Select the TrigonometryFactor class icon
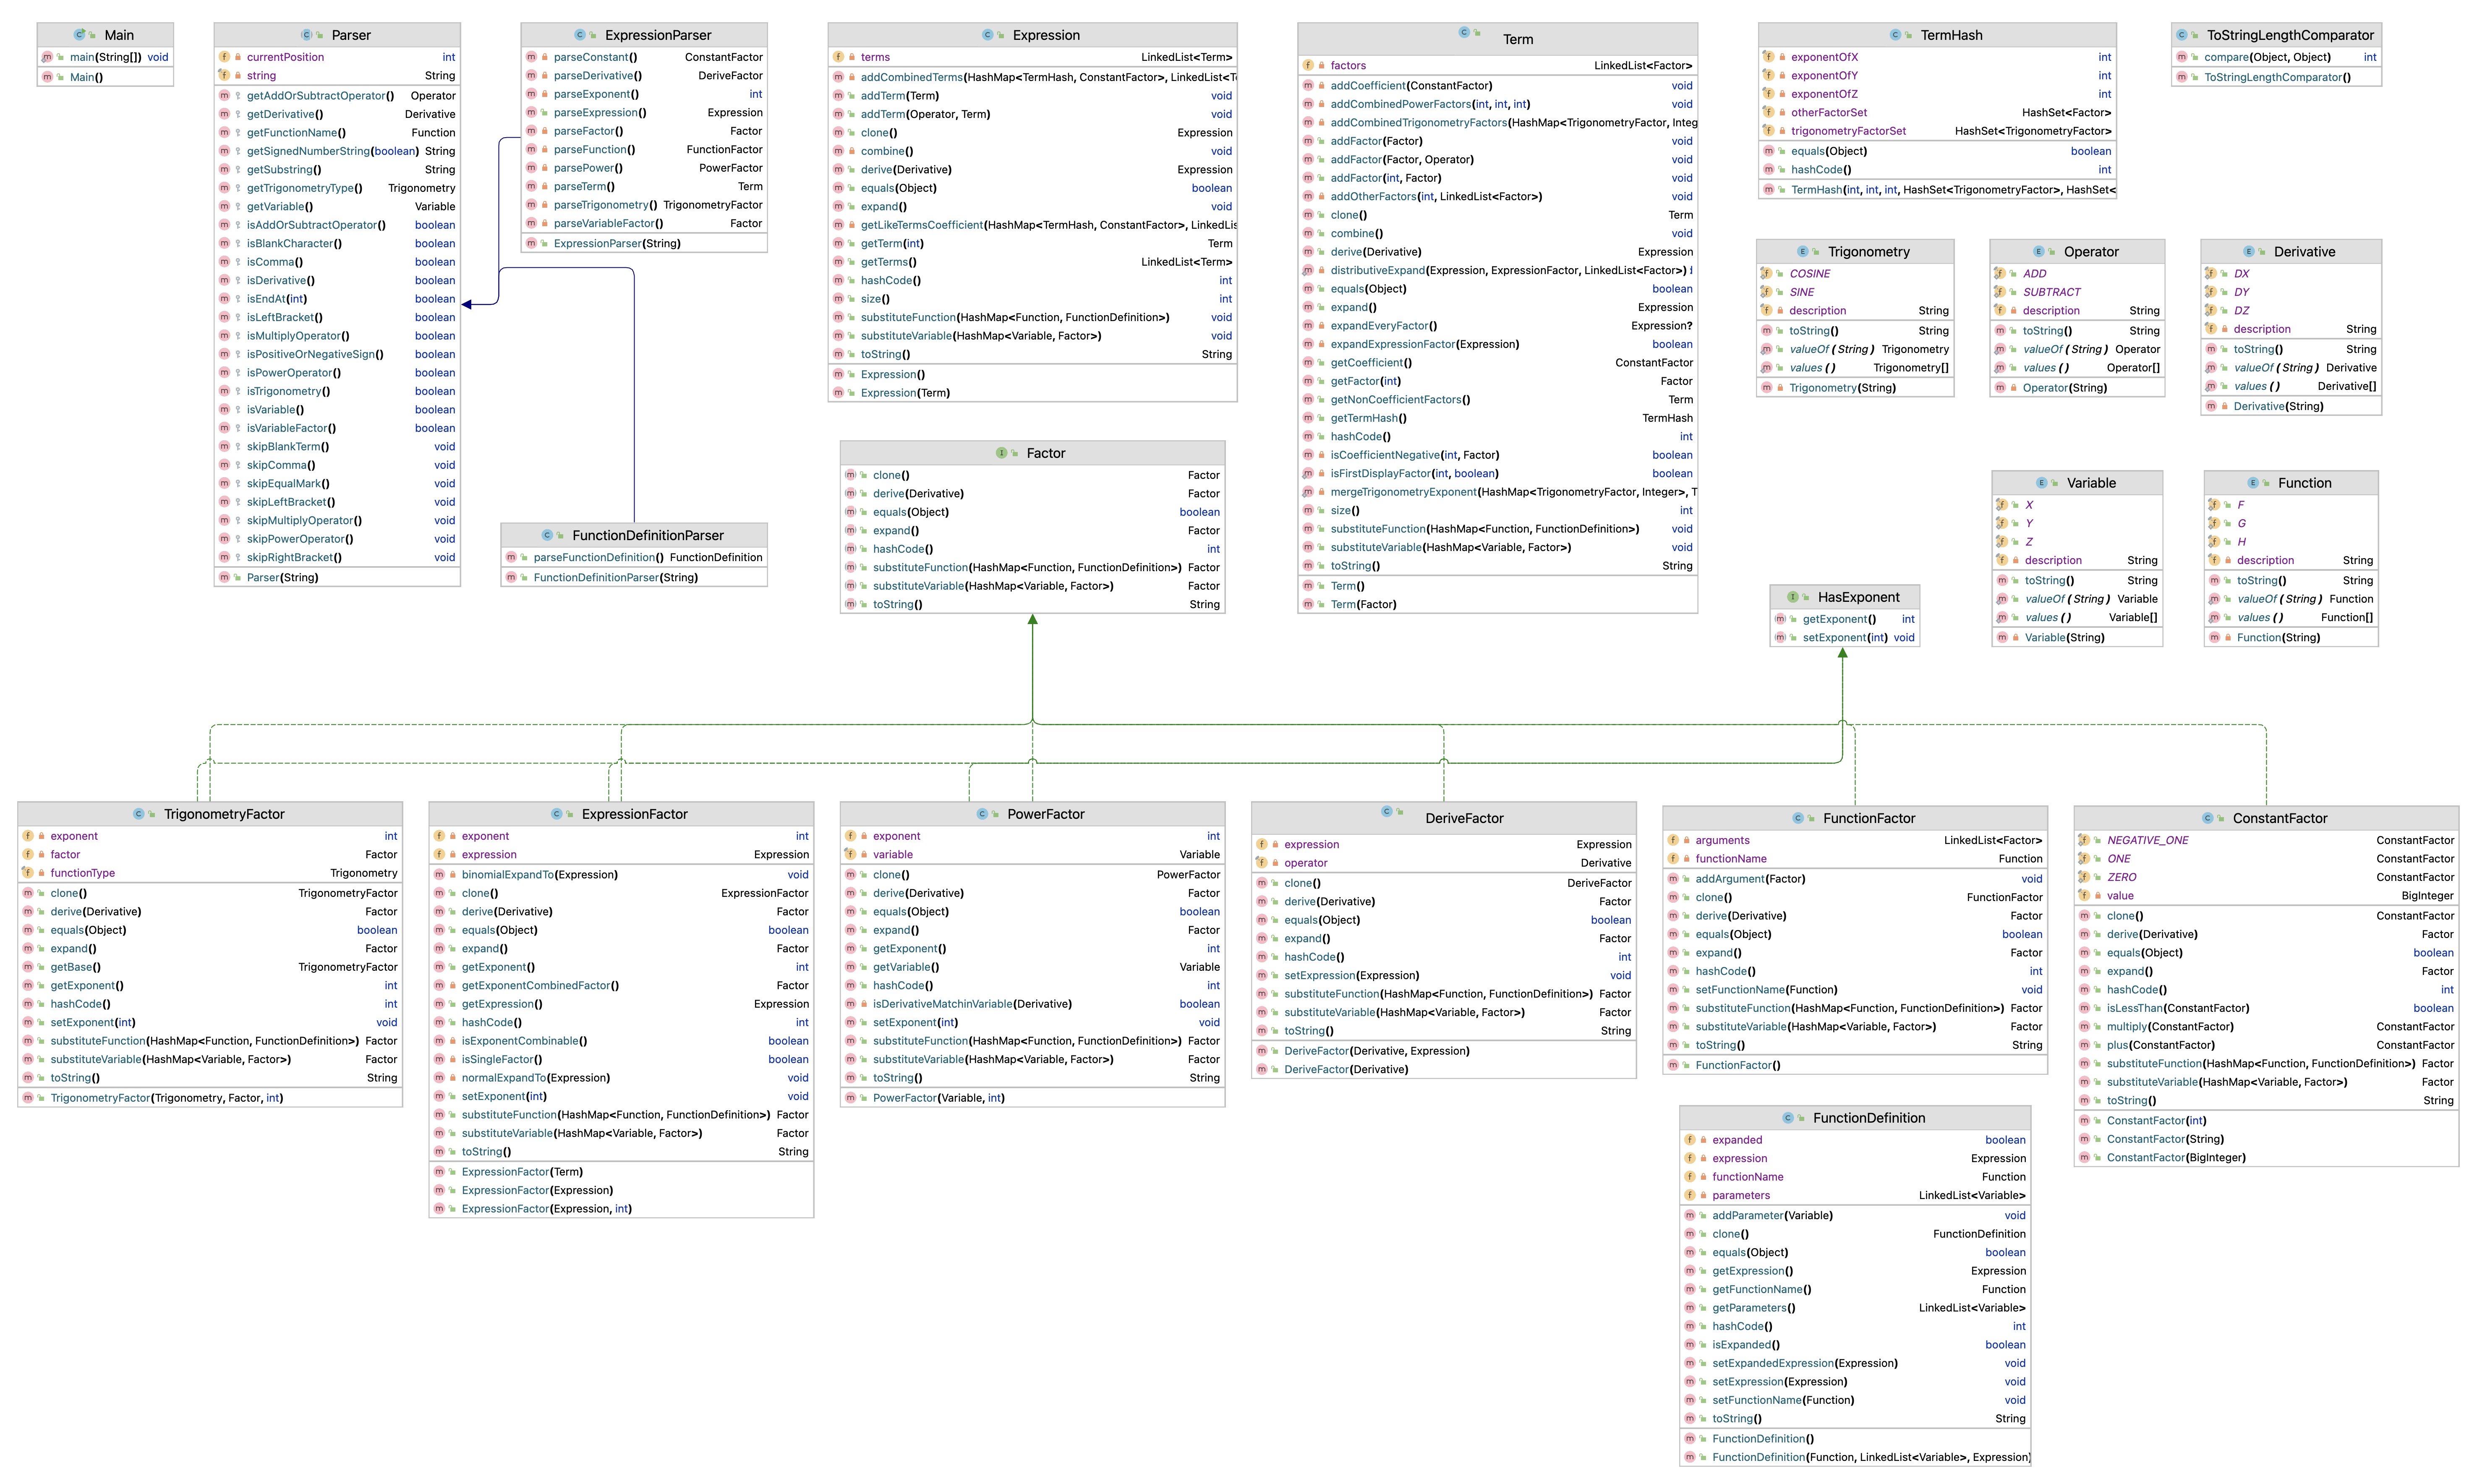This screenshot has height=1484, width=2477. [139, 814]
